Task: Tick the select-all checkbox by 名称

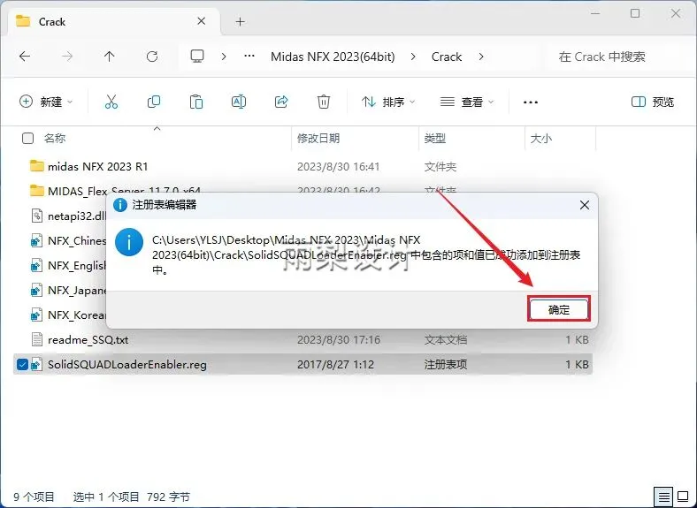Action: pyautogui.click(x=27, y=139)
